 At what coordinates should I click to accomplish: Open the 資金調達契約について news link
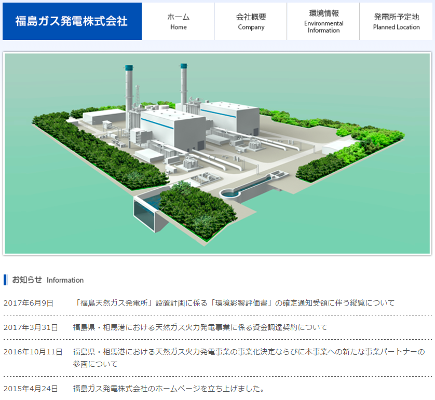click(x=200, y=327)
